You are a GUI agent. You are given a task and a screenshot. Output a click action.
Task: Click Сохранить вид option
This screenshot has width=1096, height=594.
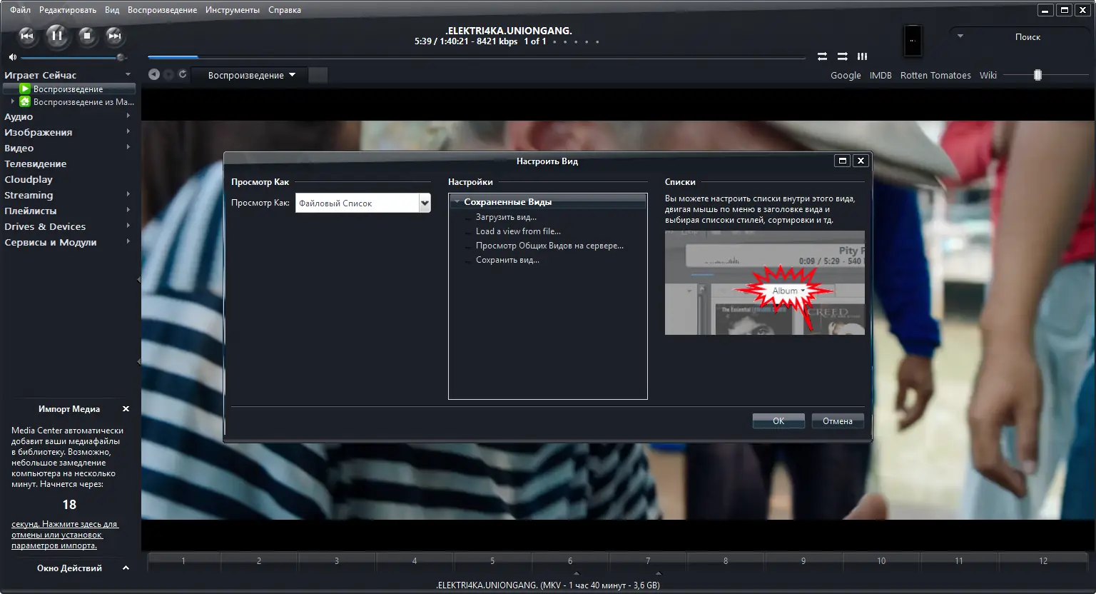tap(508, 259)
